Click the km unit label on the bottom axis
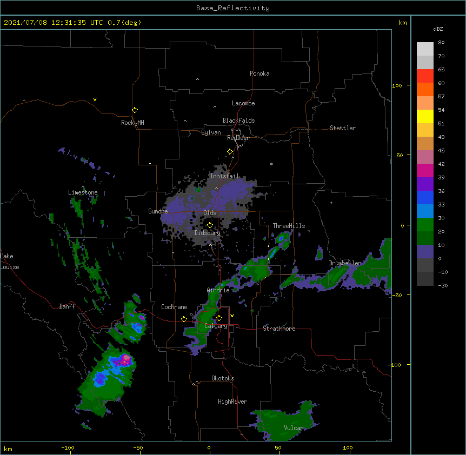This screenshot has height=455, width=466. 8,449
